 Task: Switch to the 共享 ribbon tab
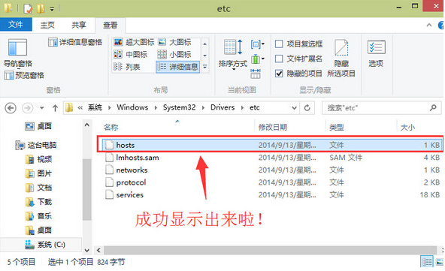[x=79, y=26]
